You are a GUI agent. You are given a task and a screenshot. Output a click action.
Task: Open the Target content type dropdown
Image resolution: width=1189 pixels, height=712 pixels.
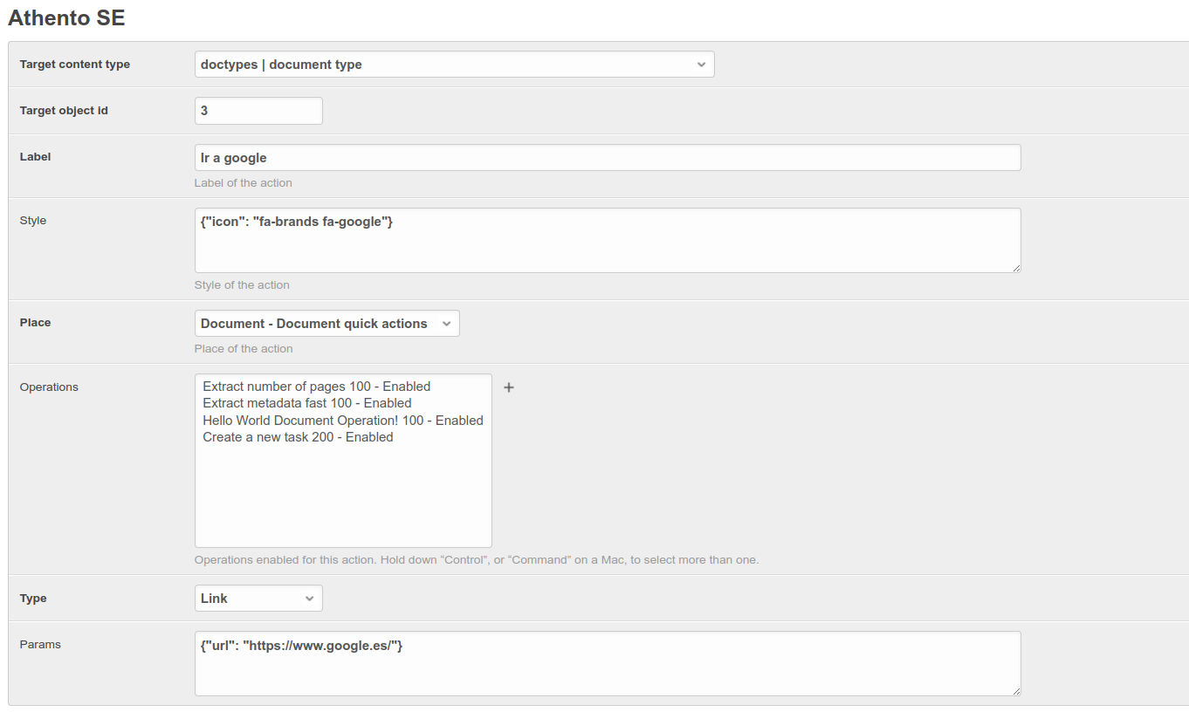tap(454, 65)
